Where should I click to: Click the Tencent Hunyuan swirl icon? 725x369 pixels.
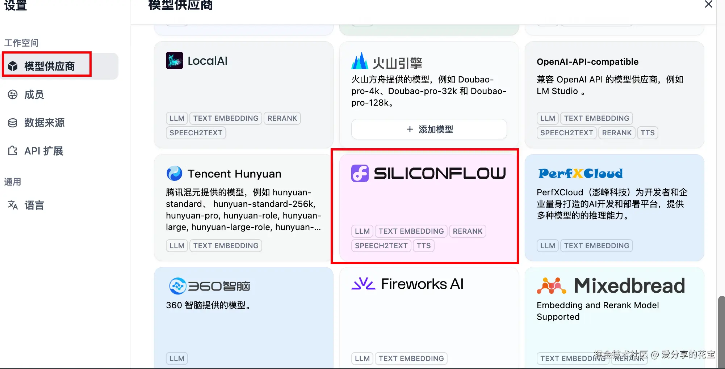pyautogui.click(x=175, y=173)
